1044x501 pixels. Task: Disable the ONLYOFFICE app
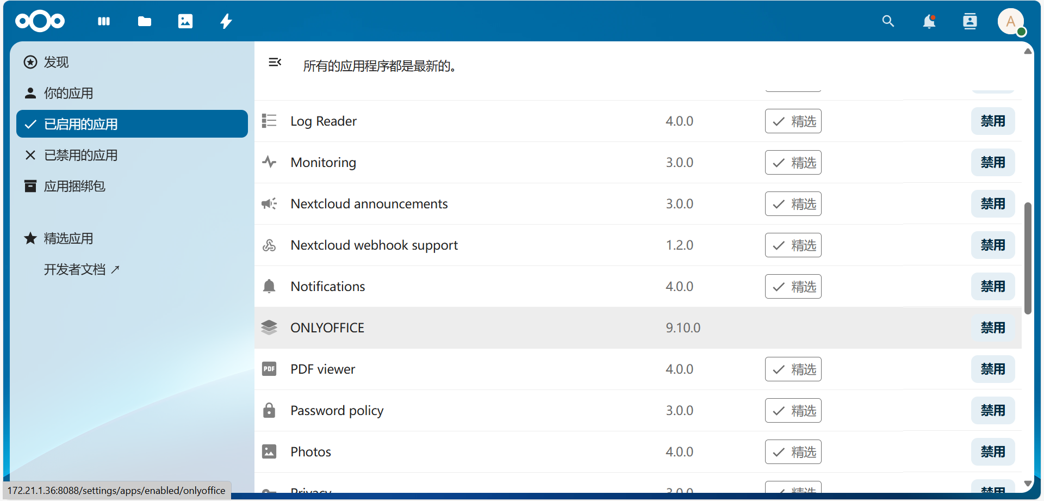[993, 327]
